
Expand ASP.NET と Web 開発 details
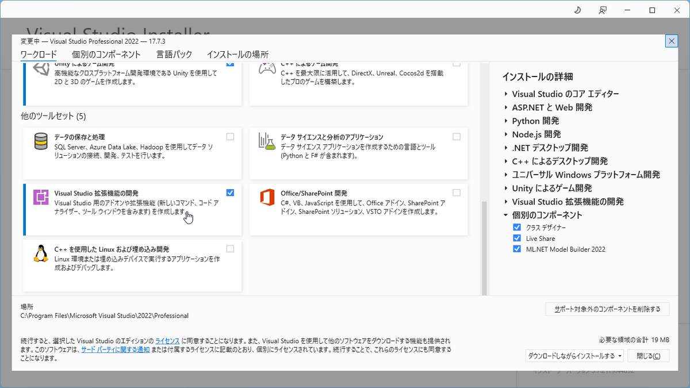click(x=505, y=107)
